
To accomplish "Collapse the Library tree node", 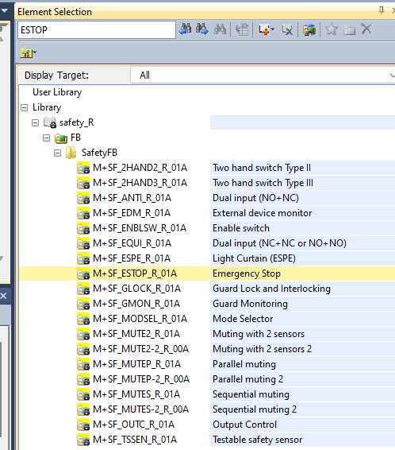I will coord(25,107).
